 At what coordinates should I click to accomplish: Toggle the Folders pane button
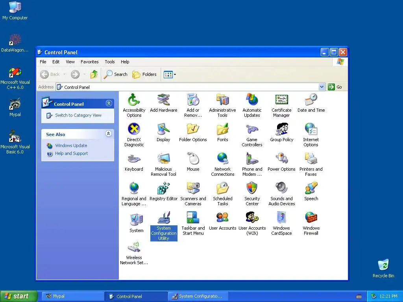(144, 74)
